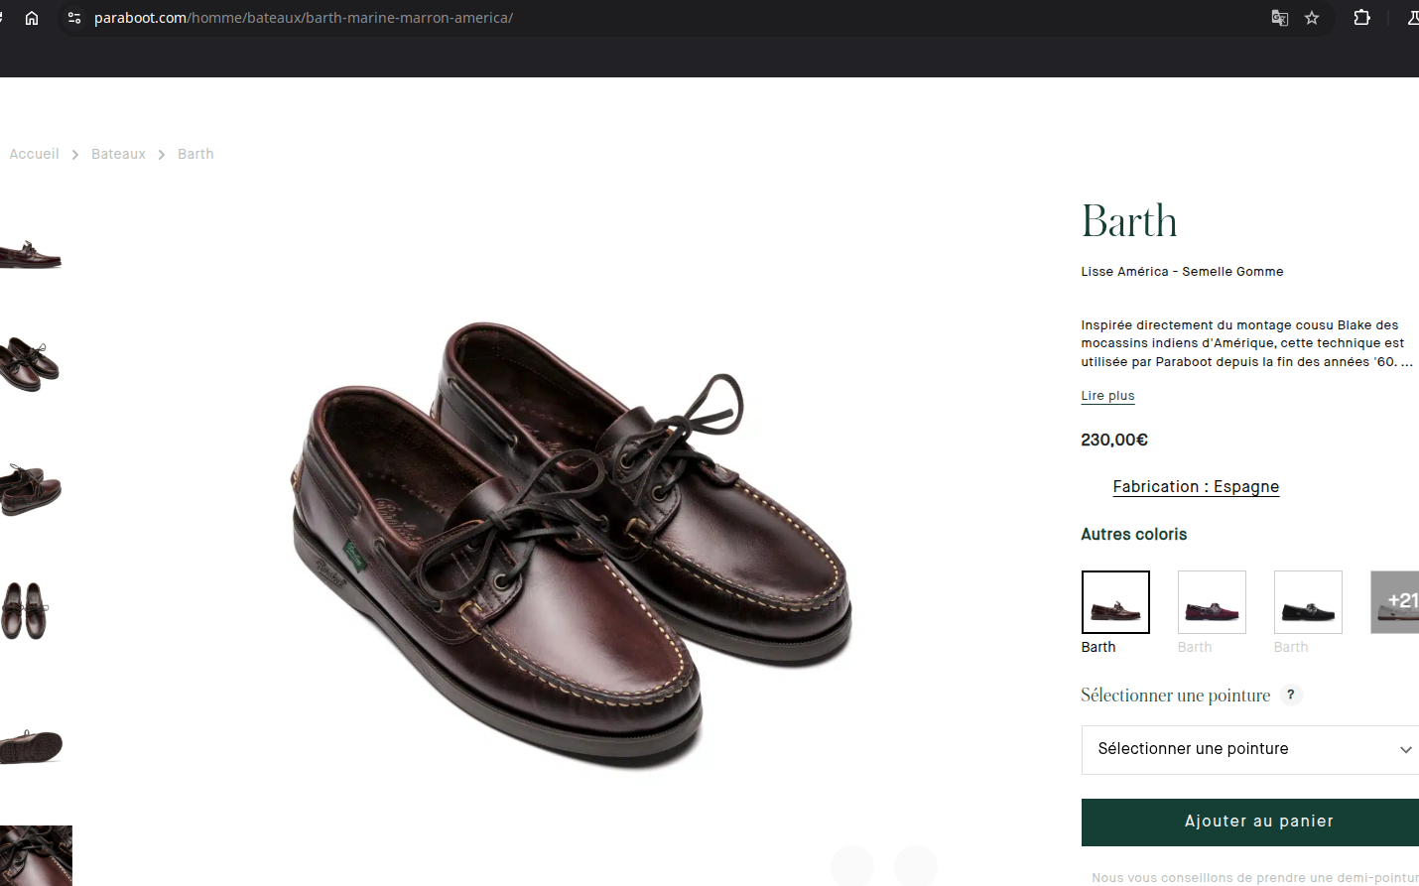The height and width of the screenshot is (886, 1419).
Task: Click the product title 'Barth'
Action: point(1129,220)
